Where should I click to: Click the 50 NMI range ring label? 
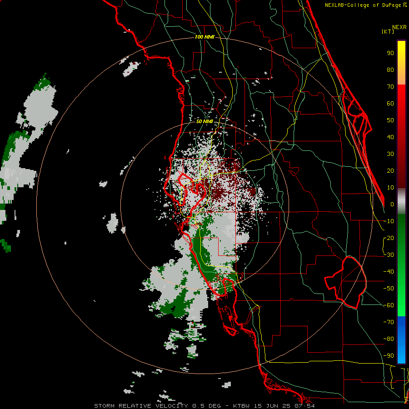point(204,121)
